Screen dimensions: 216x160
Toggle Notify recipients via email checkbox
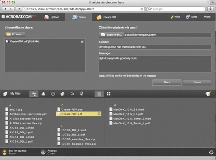coord(100,27)
